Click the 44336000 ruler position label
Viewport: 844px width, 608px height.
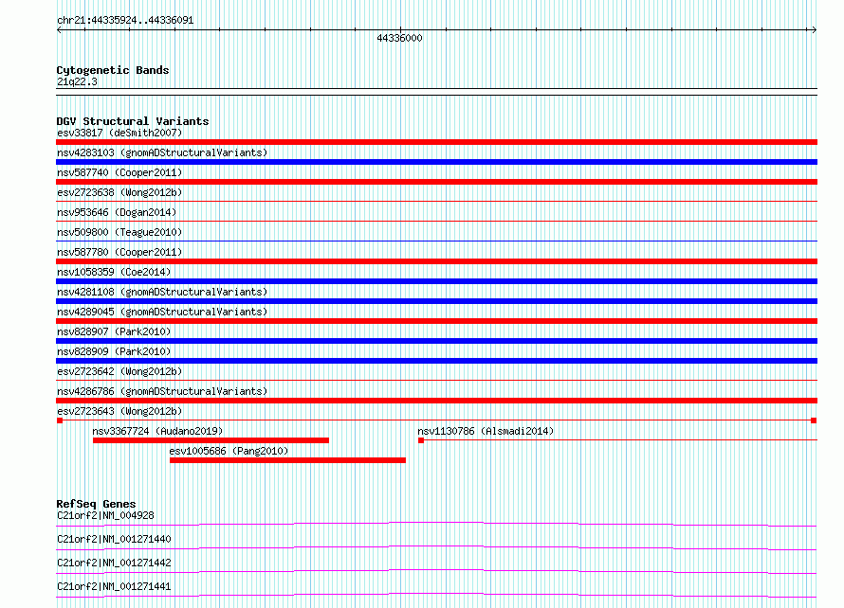399,38
